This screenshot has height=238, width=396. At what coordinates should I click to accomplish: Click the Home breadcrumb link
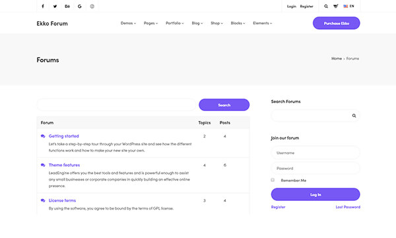point(337,58)
